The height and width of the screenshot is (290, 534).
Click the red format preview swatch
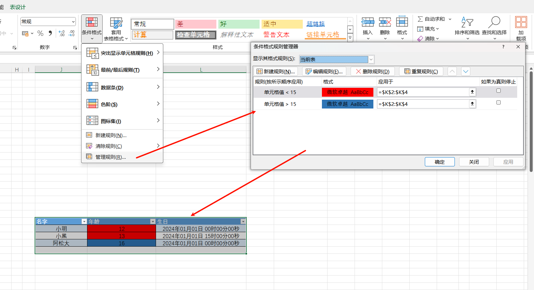click(347, 92)
